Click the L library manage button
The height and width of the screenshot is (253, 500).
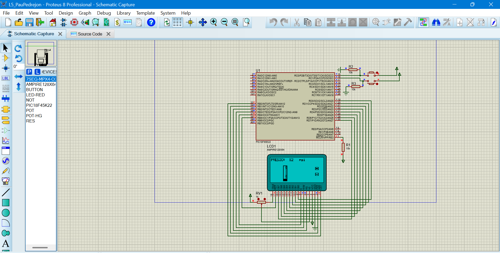(x=38, y=72)
